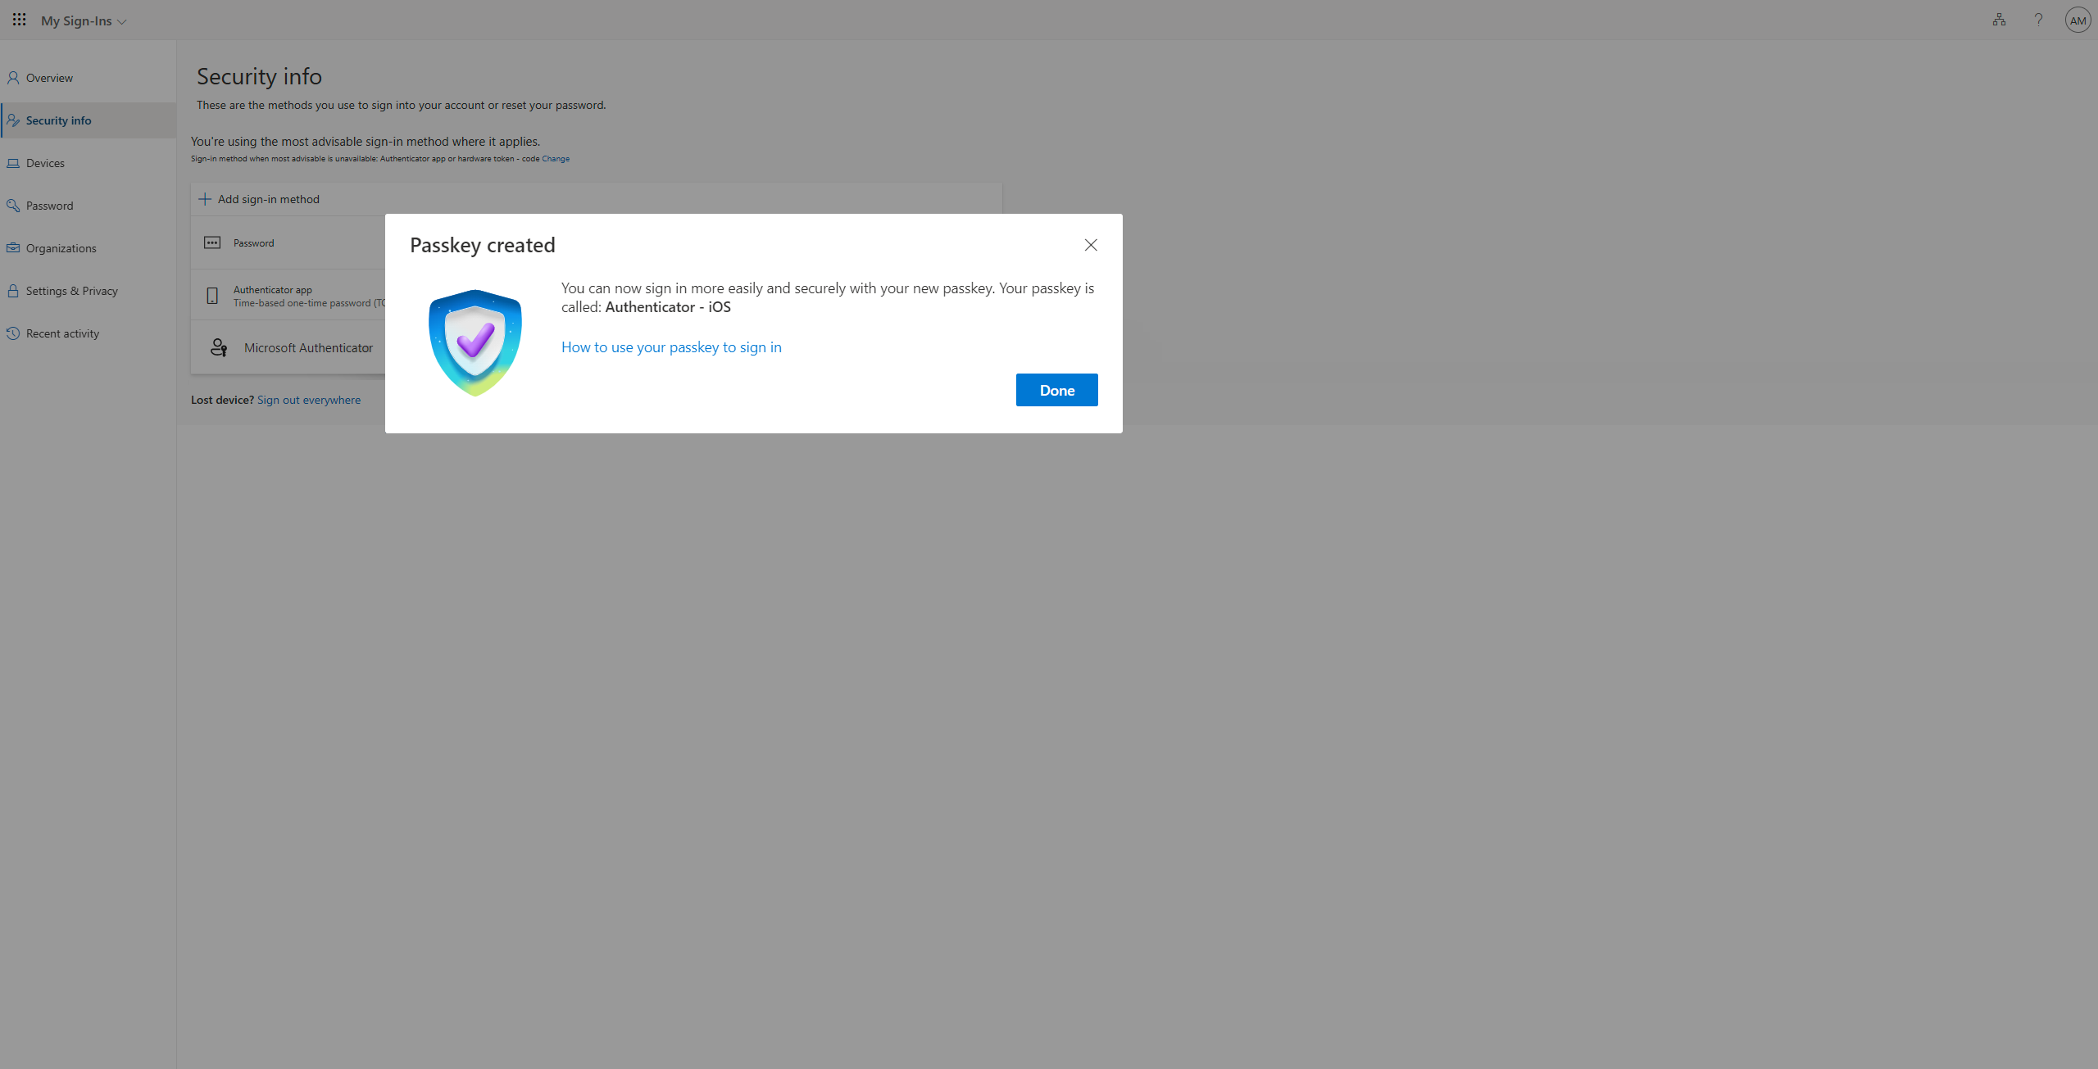
Task: Click Add sign-in method plus icon
Action: click(205, 199)
